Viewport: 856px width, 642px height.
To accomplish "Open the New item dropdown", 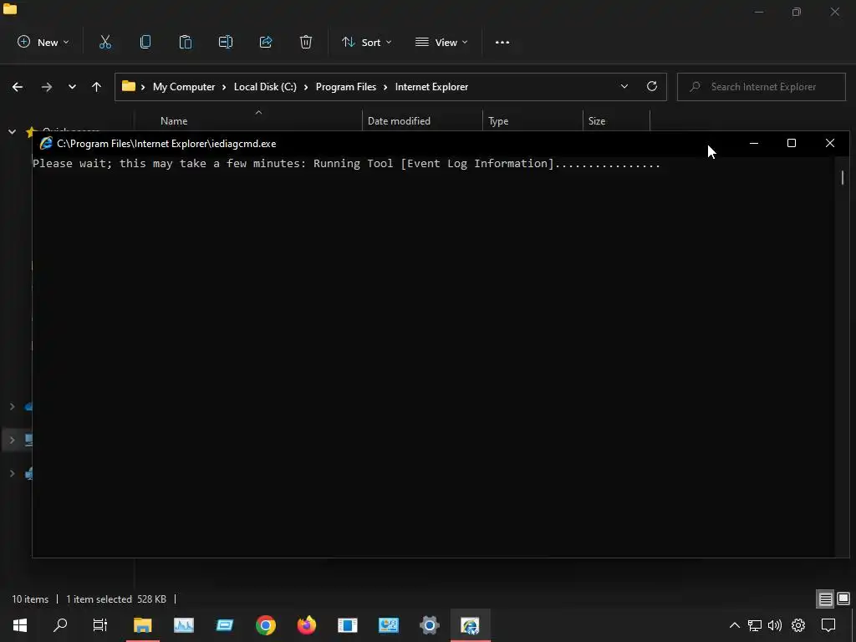I will 43,42.
